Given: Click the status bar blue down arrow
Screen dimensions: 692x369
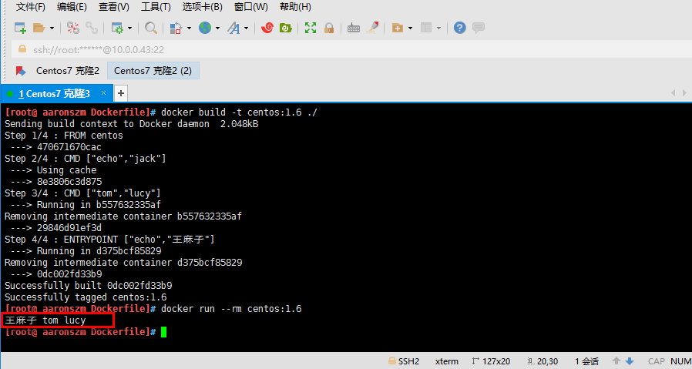Looking at the screenshot, I should pyautogui.click(x=630, y=361).
